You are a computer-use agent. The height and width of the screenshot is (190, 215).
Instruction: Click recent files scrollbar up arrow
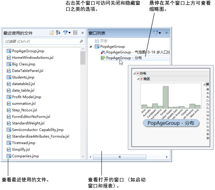pyautogui.click(x=83, y=49)
